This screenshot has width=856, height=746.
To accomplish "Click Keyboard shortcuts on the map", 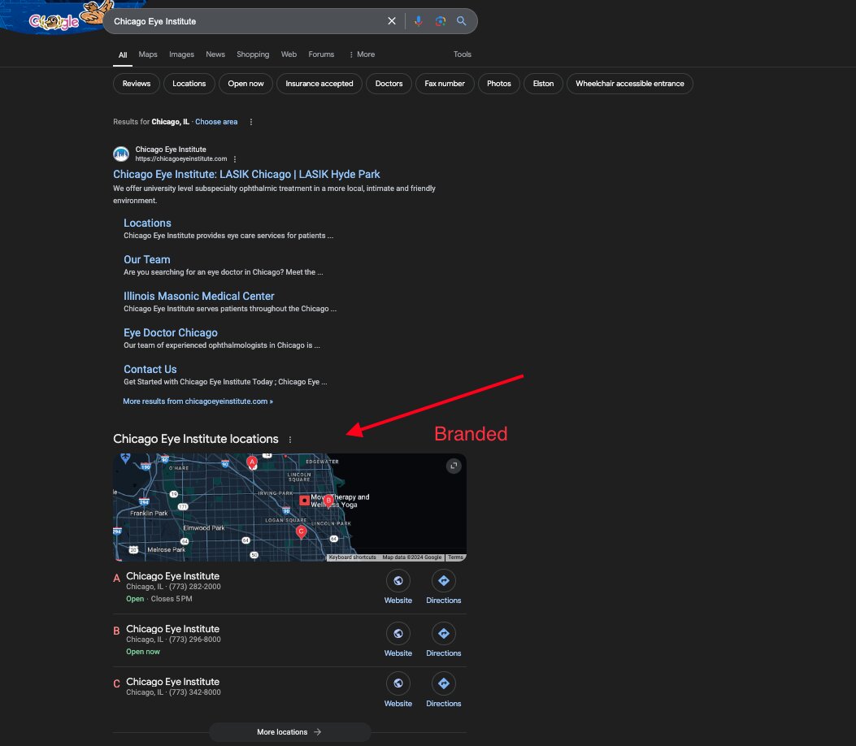I will (352, 557).
